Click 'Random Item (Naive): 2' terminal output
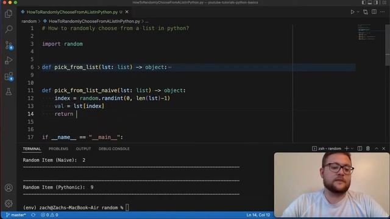 coord(54,160)
